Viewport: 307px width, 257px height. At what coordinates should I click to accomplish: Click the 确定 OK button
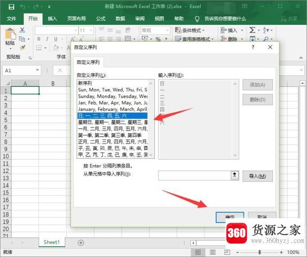[230, 217]
